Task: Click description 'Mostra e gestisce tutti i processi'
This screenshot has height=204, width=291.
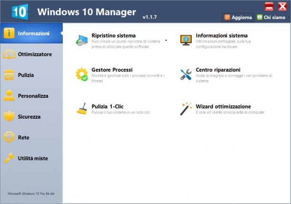Action: [x=128, y=78]
